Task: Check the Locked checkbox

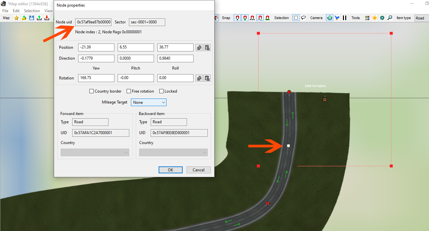Action: (x=162, y=91)
